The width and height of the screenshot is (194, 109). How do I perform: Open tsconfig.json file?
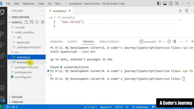pyautogui.click(x=26, y=77)
